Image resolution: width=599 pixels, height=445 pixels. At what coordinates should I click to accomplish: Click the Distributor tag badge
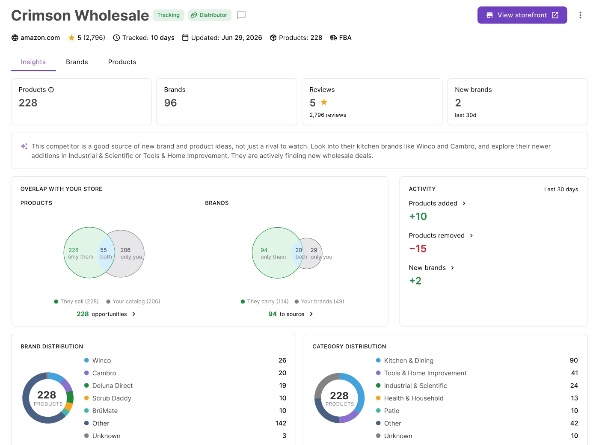click(x=210, y=15)
